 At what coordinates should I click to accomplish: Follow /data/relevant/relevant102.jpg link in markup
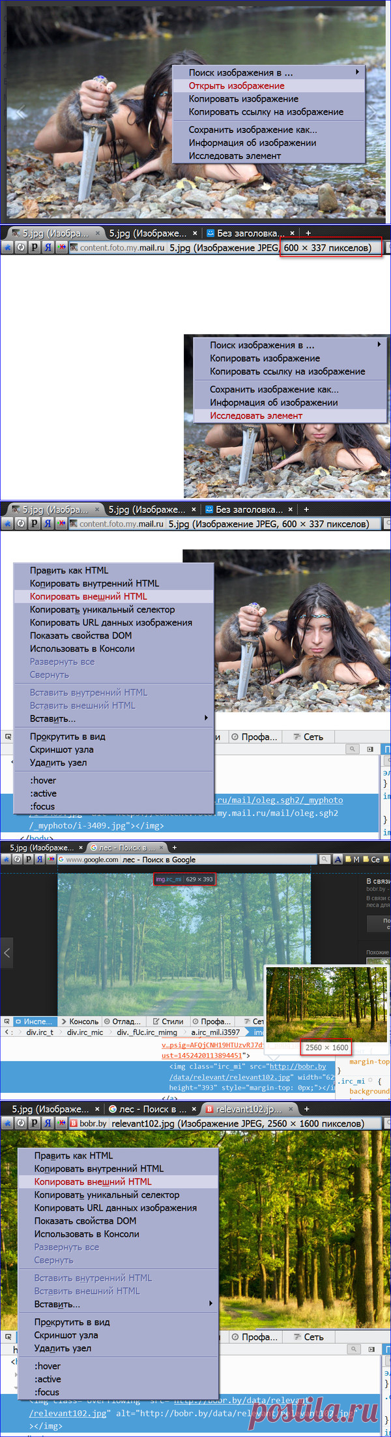click(x=229, y=1077)
